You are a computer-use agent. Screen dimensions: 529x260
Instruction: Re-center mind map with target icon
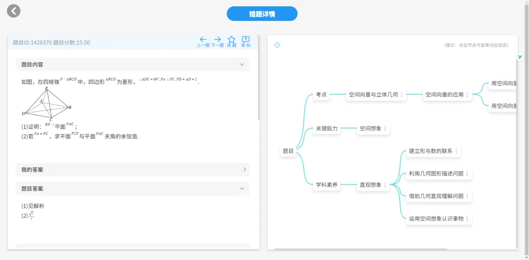coord(277,45)
